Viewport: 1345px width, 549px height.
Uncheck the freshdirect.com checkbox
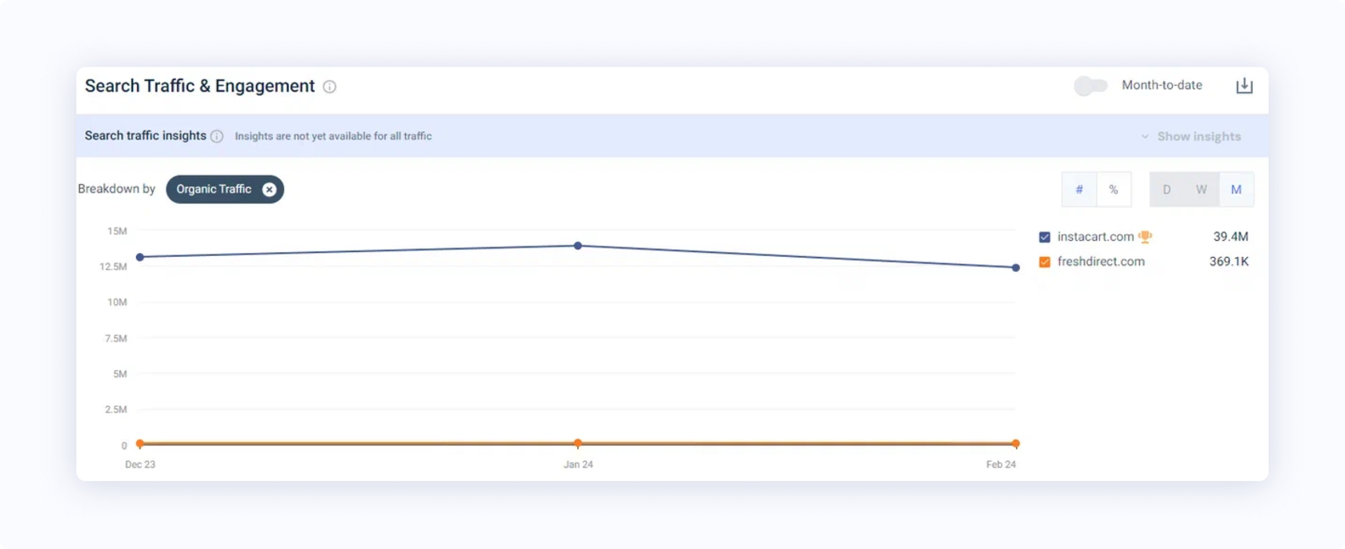pos(1045,262)
